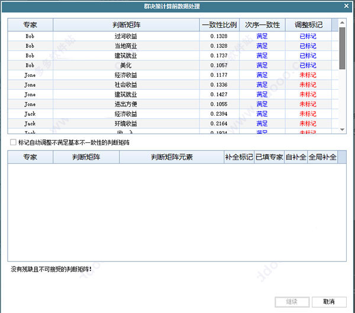Click the 次序一致性 column header

262,25
